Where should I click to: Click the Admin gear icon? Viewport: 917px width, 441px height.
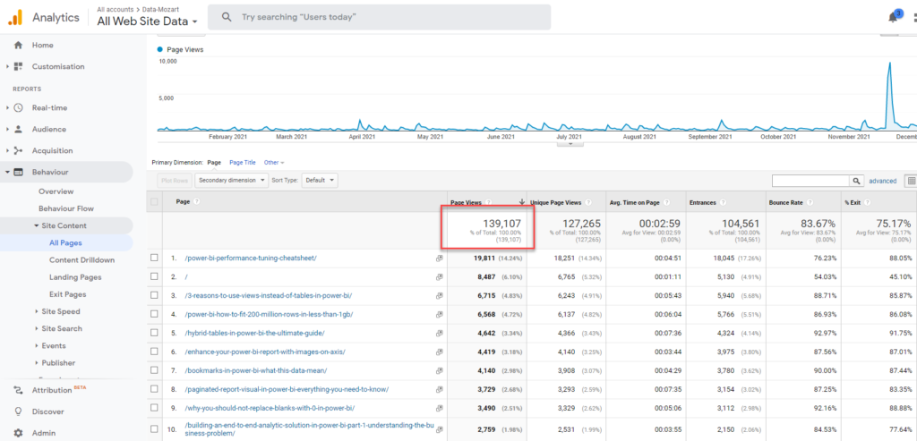pos(18,434)
